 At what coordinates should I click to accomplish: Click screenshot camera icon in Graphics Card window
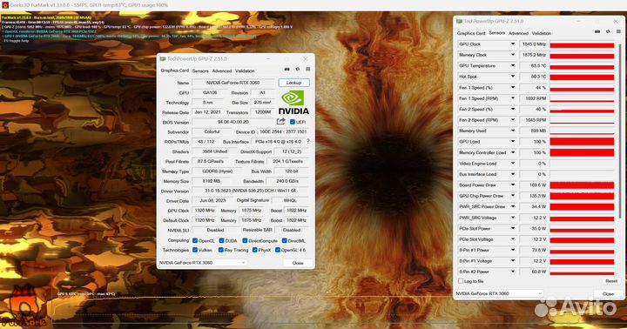(287, 69)
